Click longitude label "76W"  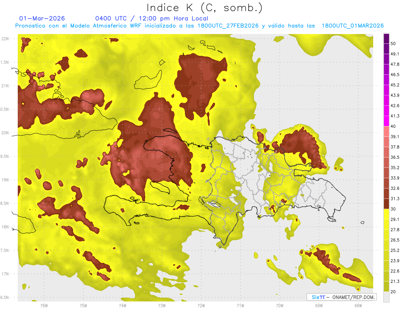pyautogui.click(x=44, y=305)
